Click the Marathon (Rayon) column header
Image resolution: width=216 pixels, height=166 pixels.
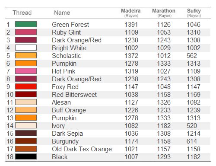click(164, 13)
